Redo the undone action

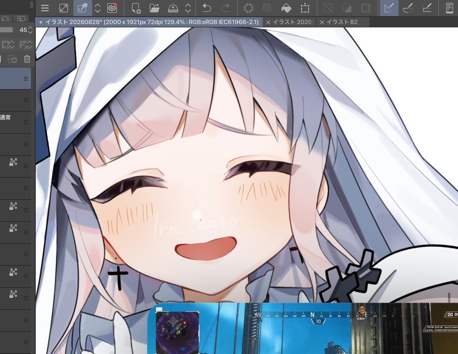[226, 8]
